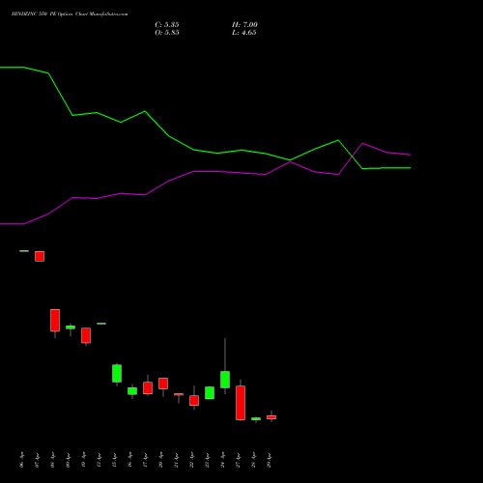Click the '29 Apr' date axis label
The height and width of the screenshot is (483, 483).
tap(269, 460)
